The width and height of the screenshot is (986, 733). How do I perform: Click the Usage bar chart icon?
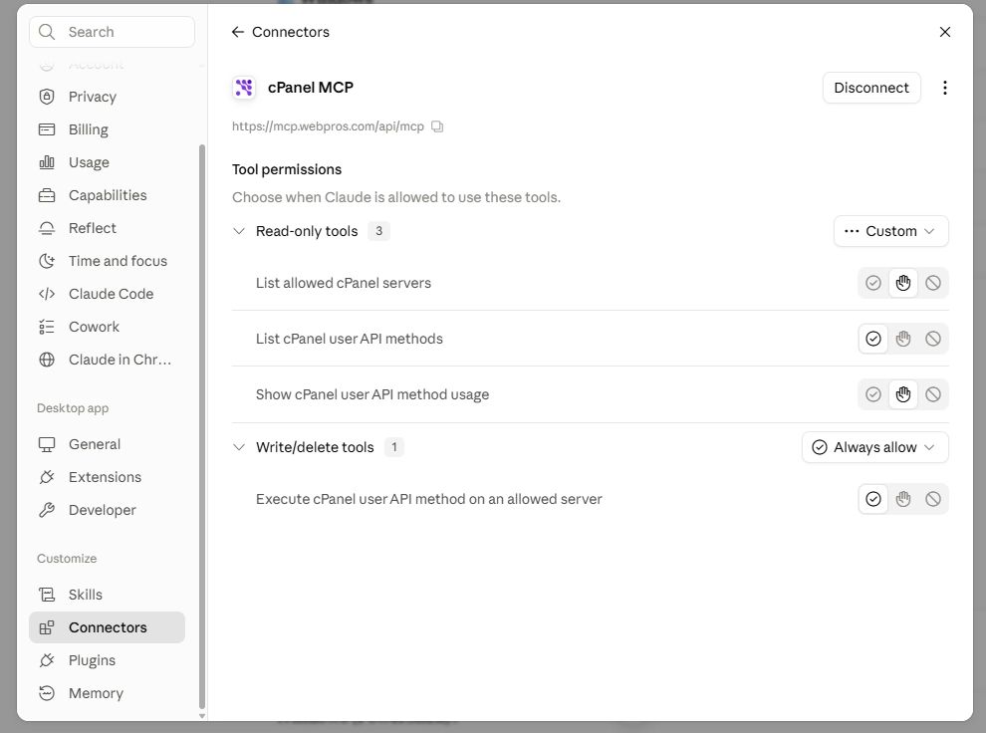click(x=47, y=162)
